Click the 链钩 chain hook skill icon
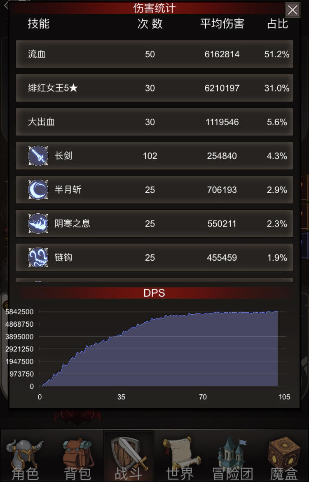Viewport: 309px width, 482px height. (x=38, y=257)
